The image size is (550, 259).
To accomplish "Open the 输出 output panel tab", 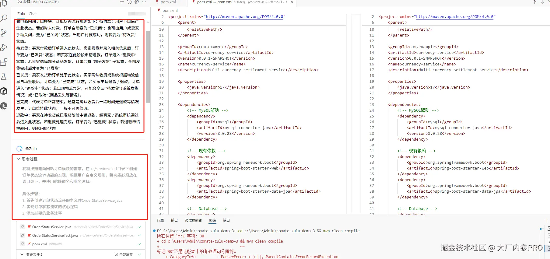I will pyautogui.click(x=174, y=220).
